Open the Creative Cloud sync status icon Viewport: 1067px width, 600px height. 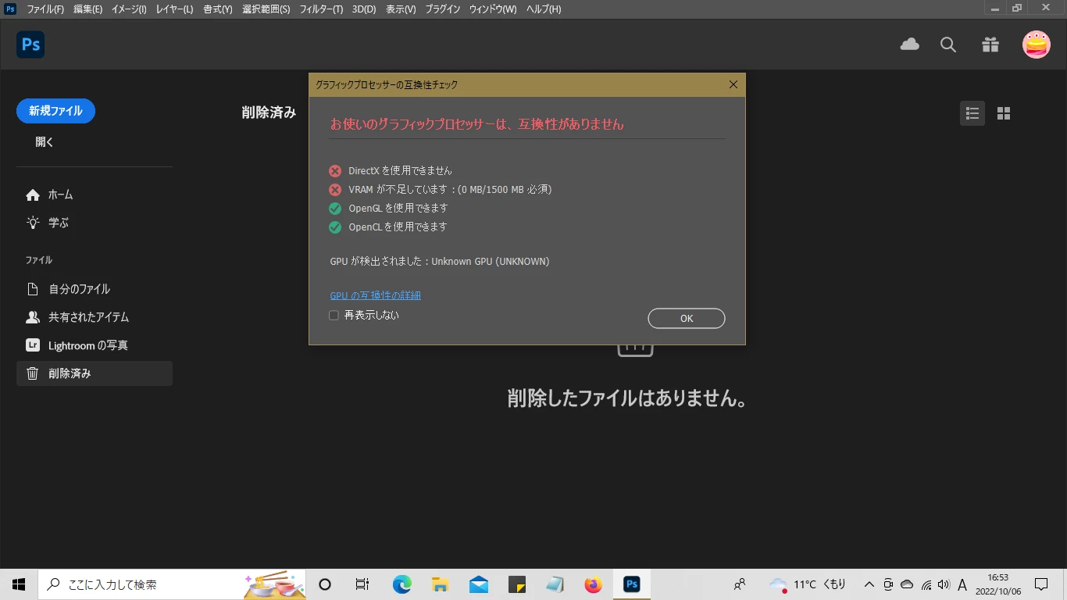click(x=910, y=45)
